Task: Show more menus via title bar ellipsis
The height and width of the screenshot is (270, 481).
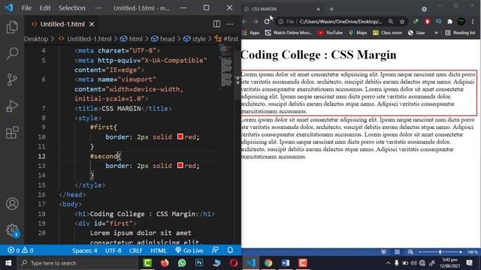Action: 98,8
